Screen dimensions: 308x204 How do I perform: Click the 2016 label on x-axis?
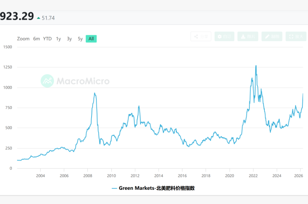click(182, 176)
